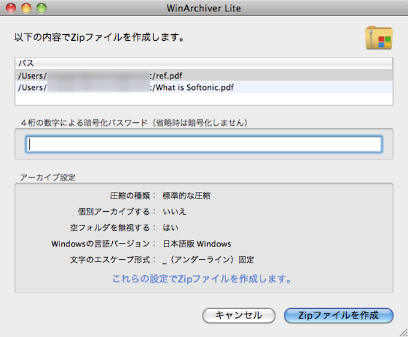Click the Zipファイルを作成 button

pyautogui.click(x=338, y=315)
